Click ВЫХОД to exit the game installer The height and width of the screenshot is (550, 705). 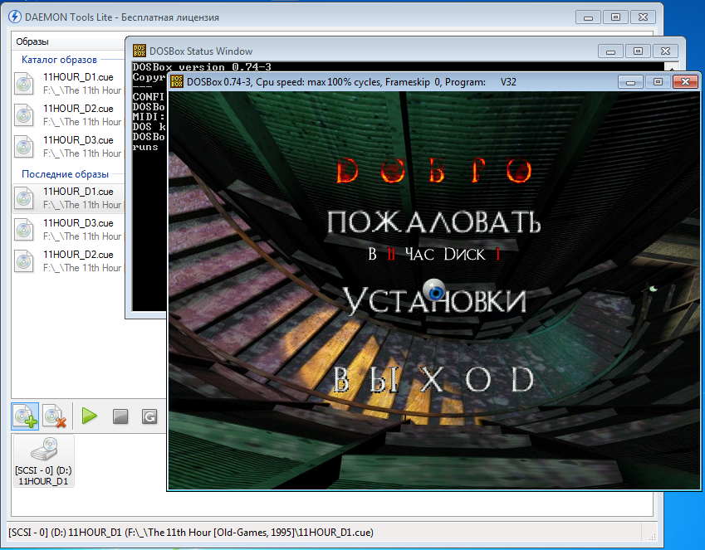pyautogui.click(x=433, y=380)
